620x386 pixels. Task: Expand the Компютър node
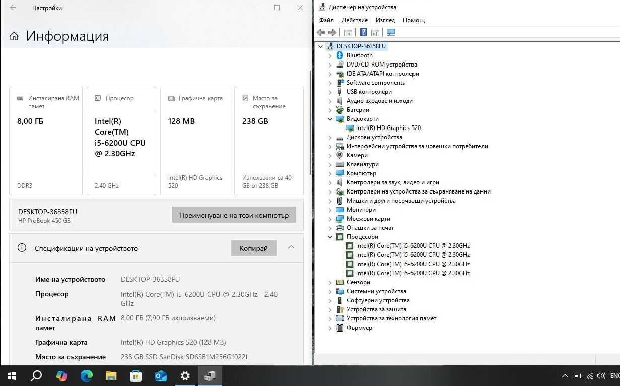click(330, 173)
